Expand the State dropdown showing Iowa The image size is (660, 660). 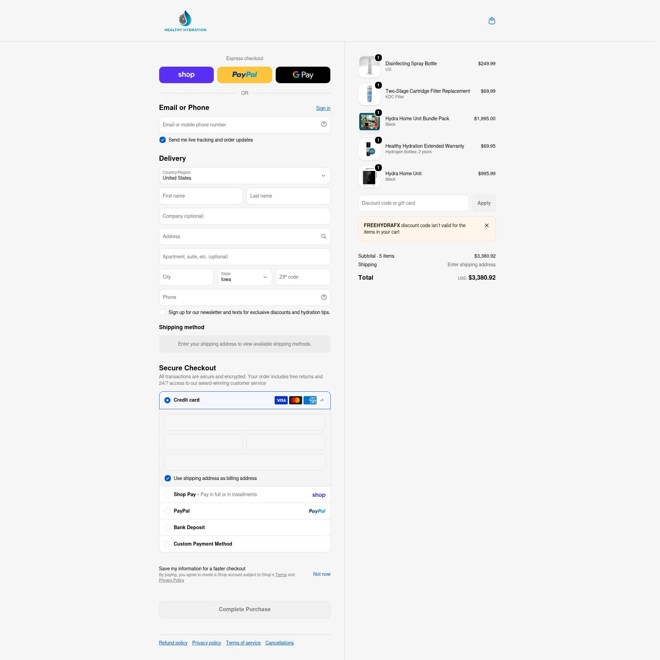[245, 277]
